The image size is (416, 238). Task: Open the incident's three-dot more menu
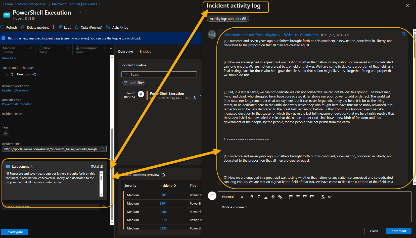point(79,13)
